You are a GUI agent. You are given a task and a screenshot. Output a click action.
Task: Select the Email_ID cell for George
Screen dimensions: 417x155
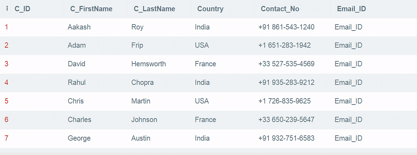[348, 139]
